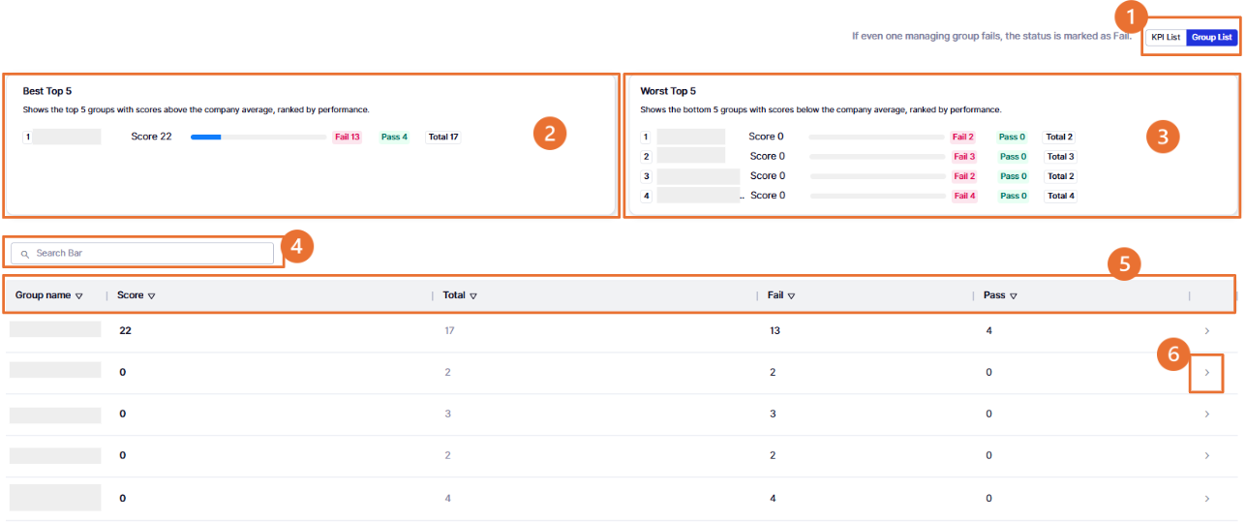
Task: Click Fail 4 badge in Worst Top 5
Action: [x=963, y=196]
